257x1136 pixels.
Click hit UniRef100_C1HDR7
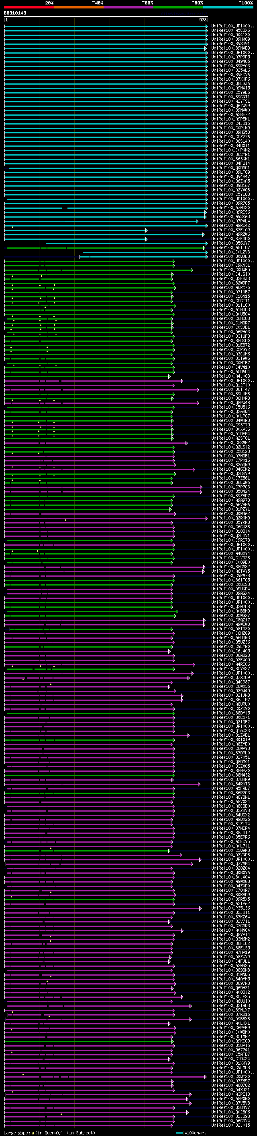pos(230,323)
